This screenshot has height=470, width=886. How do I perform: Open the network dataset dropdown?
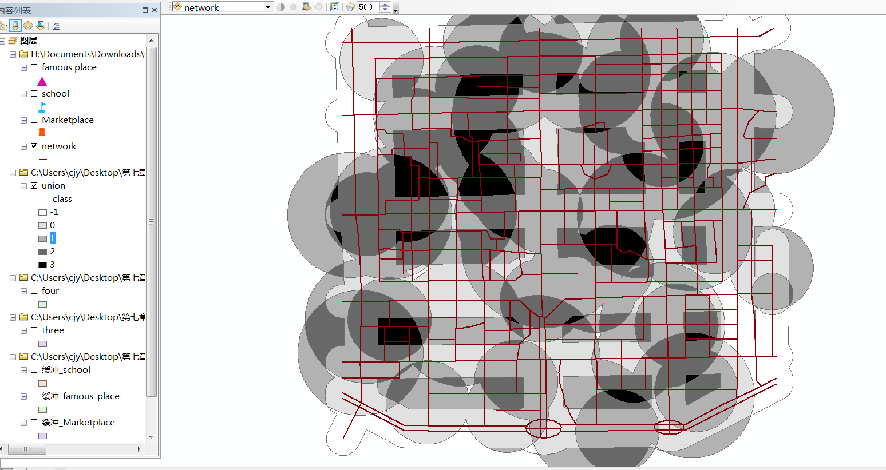[268, 7]
